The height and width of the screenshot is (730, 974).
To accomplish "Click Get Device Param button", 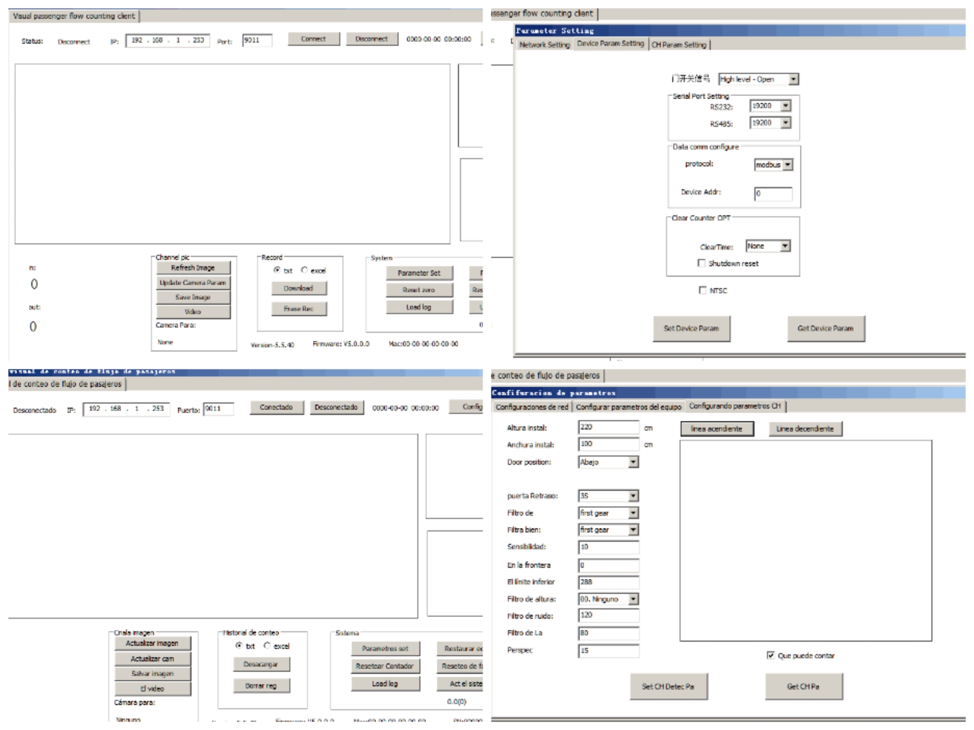I will 826,328.
